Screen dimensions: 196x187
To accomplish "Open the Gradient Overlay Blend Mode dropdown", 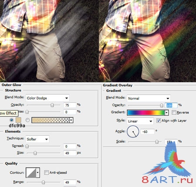I will (149, 98).
